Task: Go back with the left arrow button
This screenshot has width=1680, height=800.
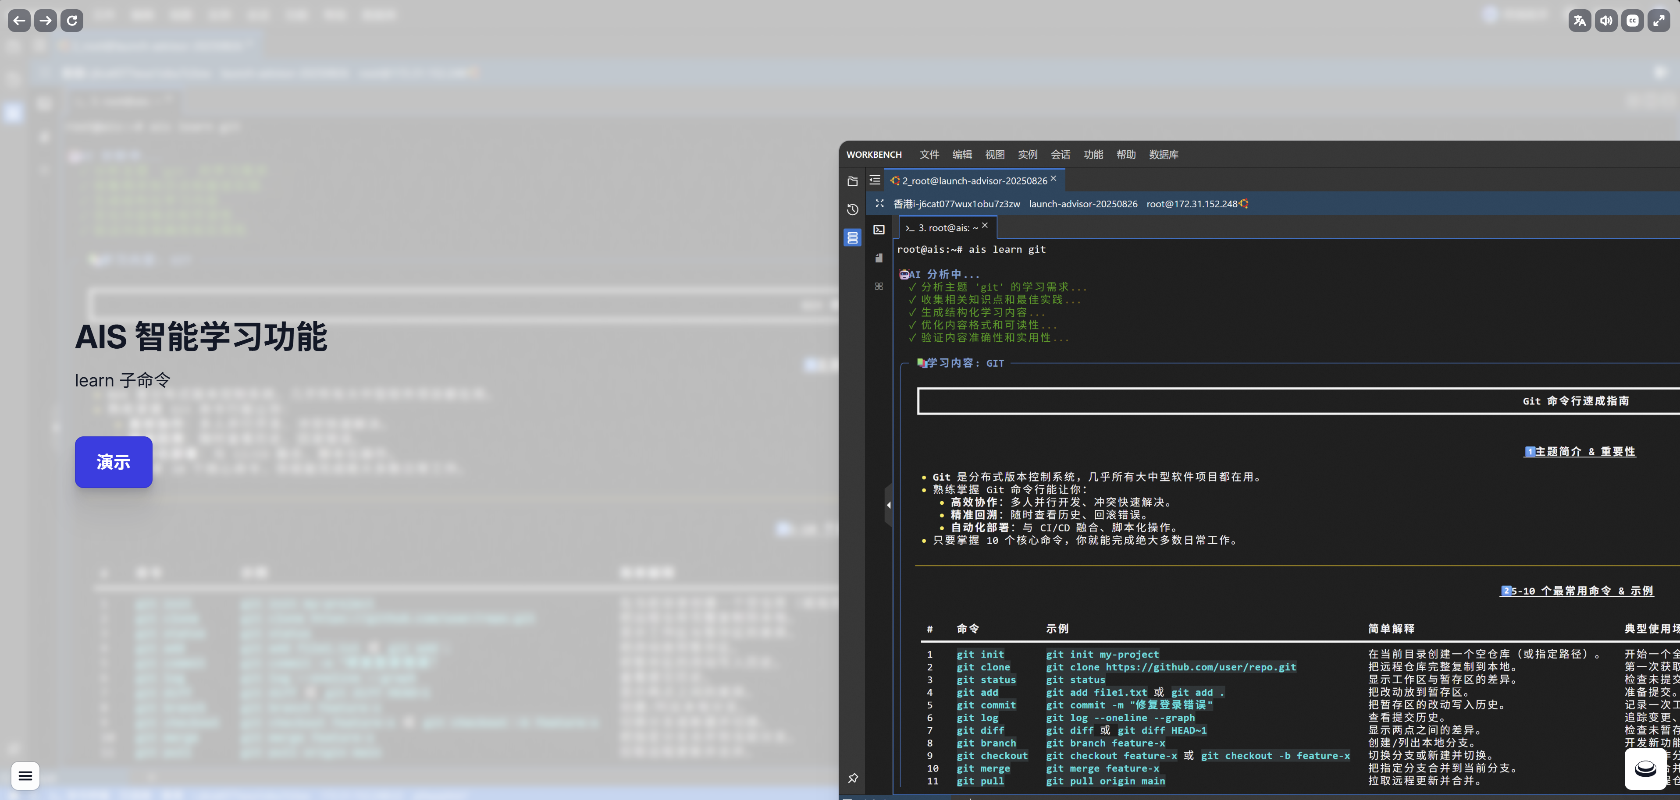Action: [x=19, y=20]
